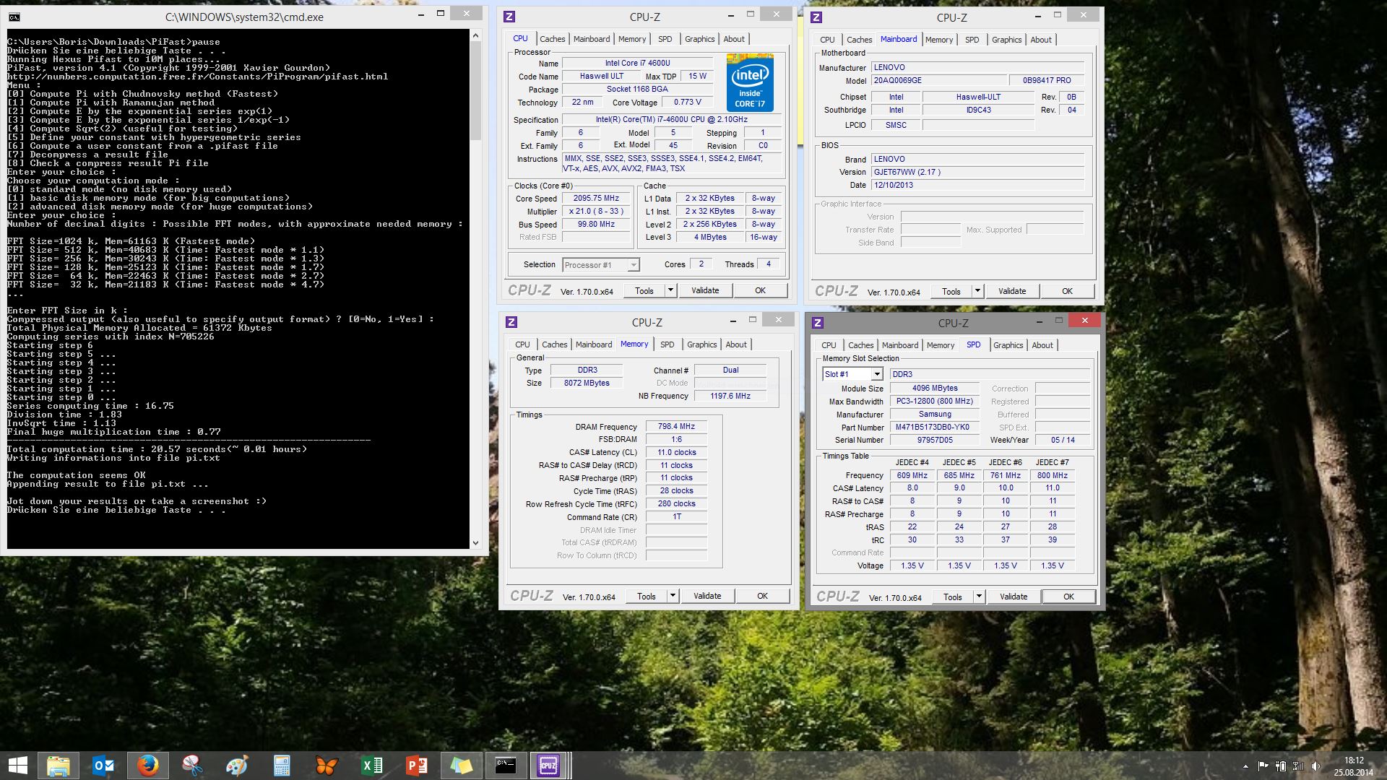The height and width of the screenshot is (780, 1387).
Task: Open Calculator from the taskbar
Action: [x=282, y=765]
